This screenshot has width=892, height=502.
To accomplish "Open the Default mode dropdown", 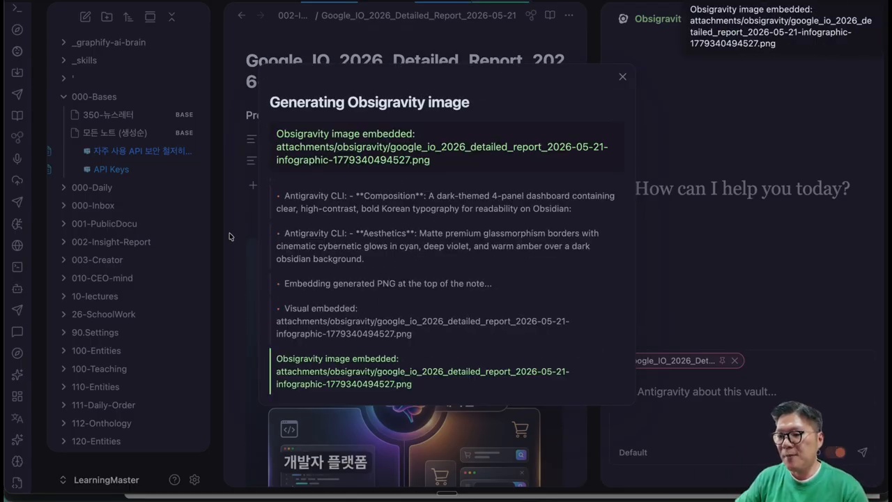I will pos(633,452).
